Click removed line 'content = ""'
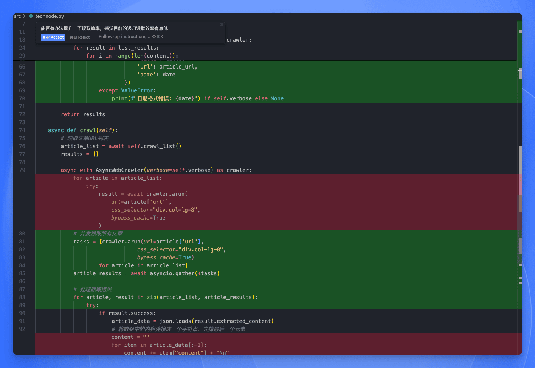The image size is (535, 368). click(130, 337)
